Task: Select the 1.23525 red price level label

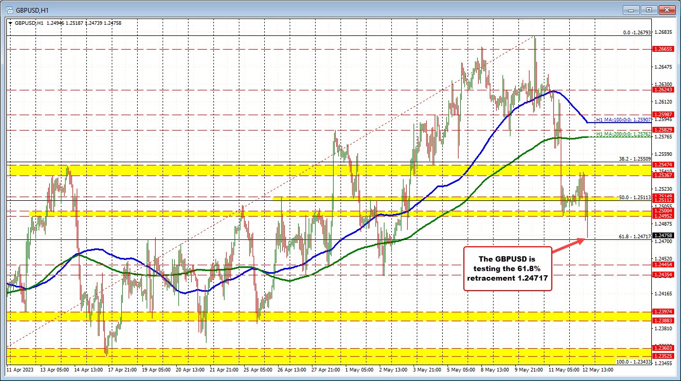Action: 664,356
